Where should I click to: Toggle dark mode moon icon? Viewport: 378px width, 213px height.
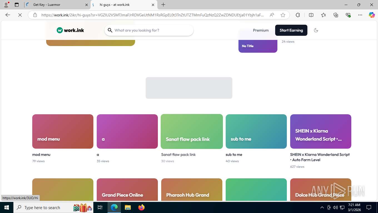click(x=316, y=30)
